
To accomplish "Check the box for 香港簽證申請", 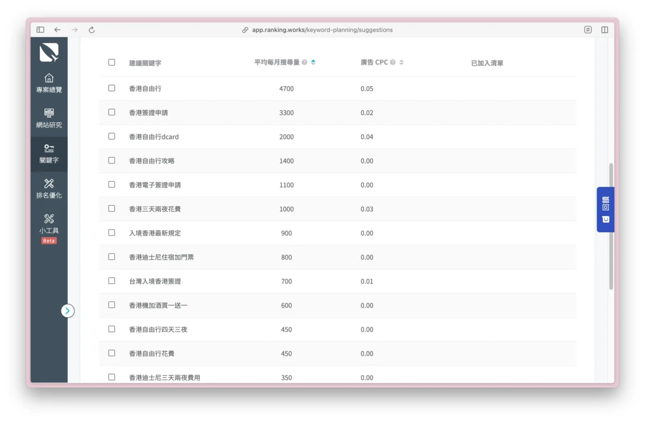I will coord(112,112).
